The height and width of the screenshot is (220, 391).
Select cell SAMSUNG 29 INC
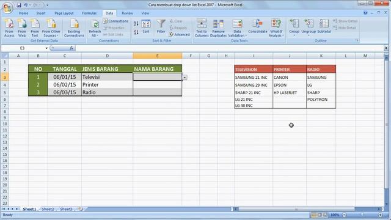click(x=254, y=85)
